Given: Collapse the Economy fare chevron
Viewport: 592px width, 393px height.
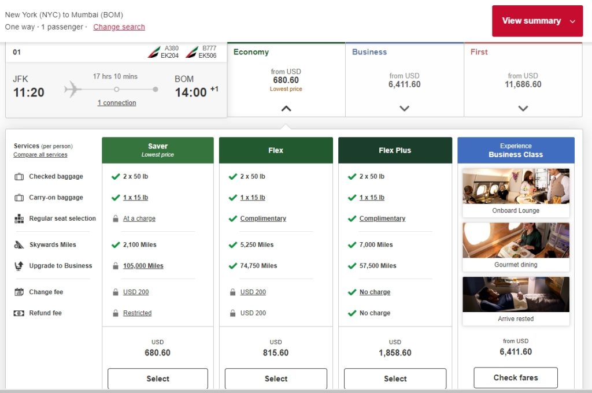Looking at the screenshot, I should point(286,108).
